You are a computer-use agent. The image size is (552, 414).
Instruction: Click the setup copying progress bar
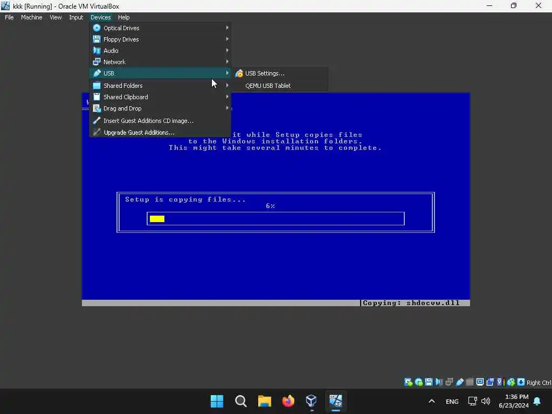point(275,219)
